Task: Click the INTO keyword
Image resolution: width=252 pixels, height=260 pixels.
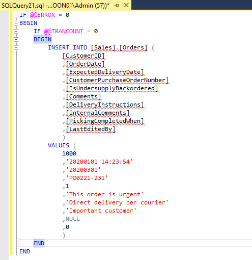Action: 80,47
